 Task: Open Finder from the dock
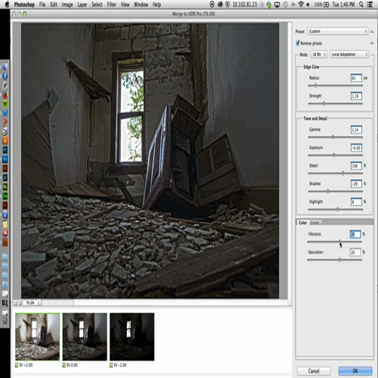5,67
